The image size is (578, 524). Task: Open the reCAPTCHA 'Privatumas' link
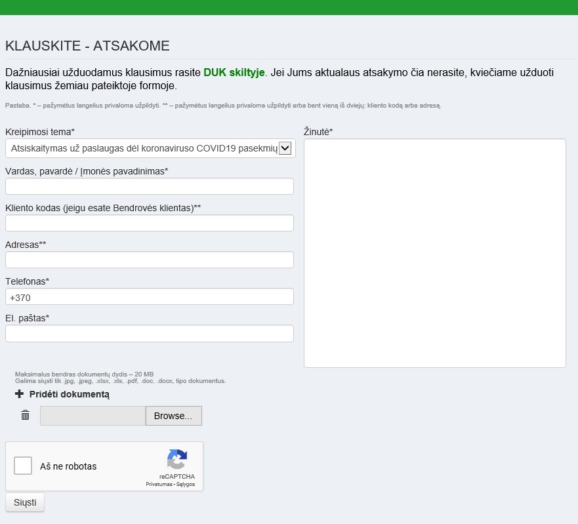click(x=159, y=485)
